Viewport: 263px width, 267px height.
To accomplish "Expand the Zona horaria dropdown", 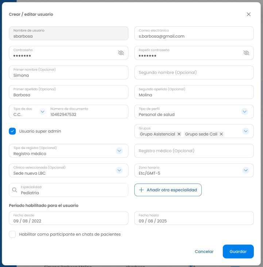I will pyautogui.click(x=245, y=170).
